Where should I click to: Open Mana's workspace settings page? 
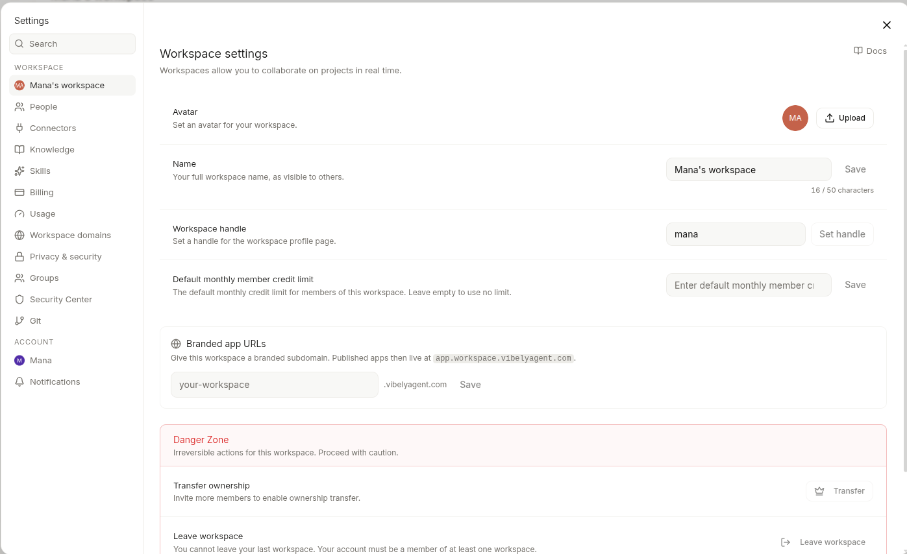point(73,86)
